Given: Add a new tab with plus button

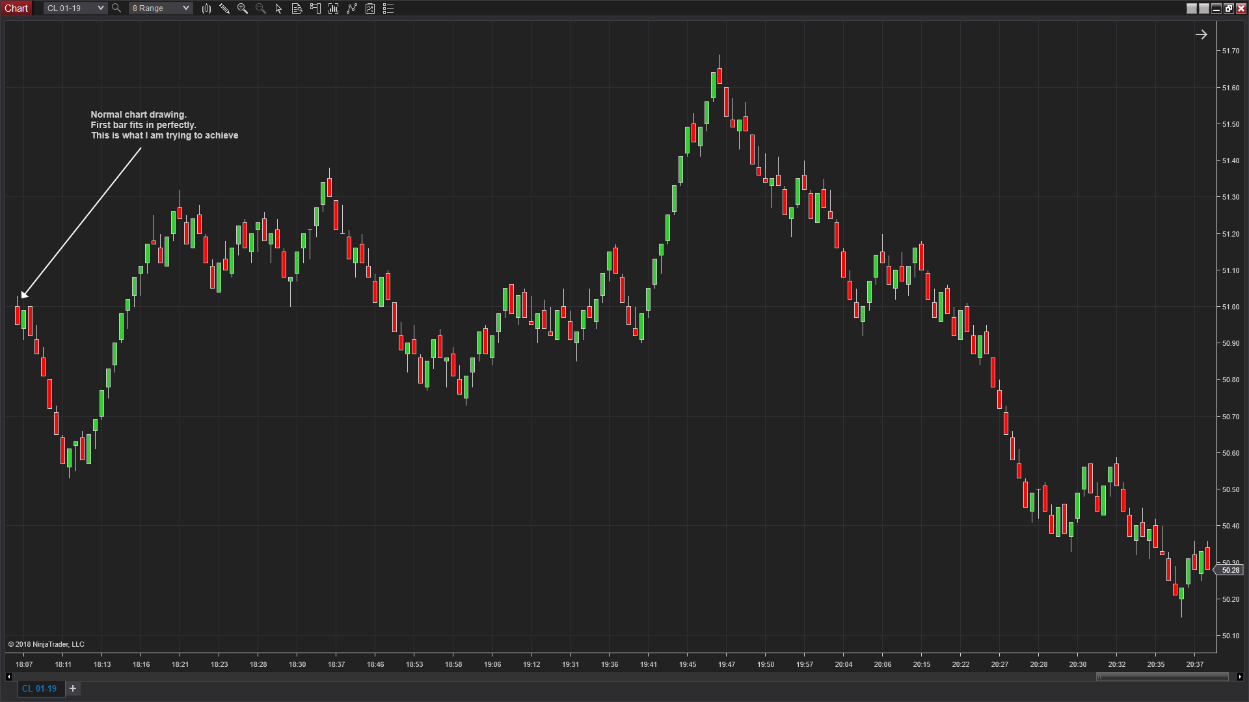Looking at the screenshot, I should (x=73, y=688).
